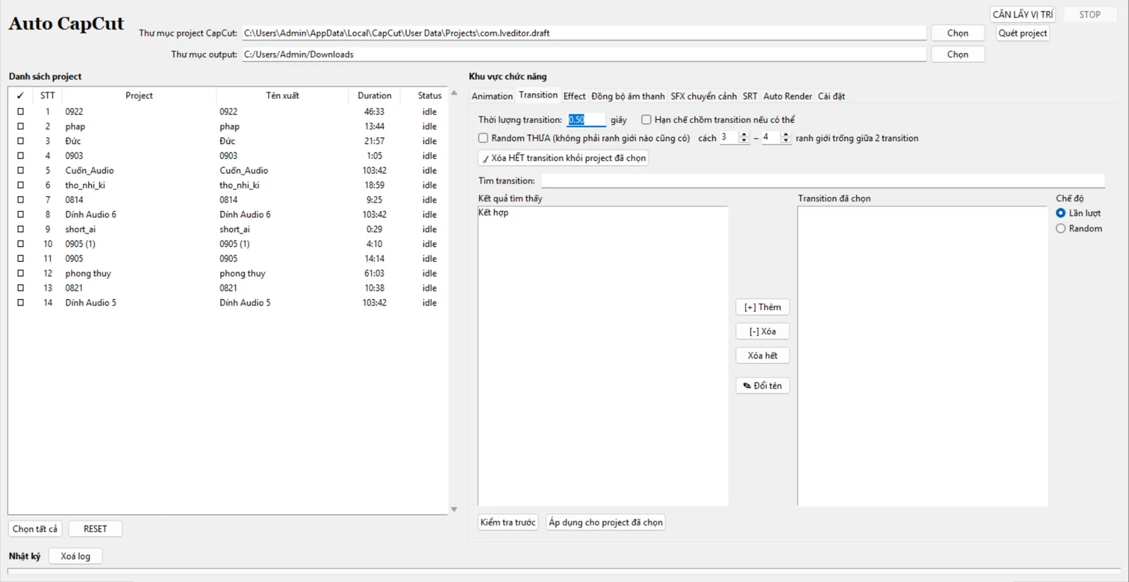Enable Hạn chế chồm transition checkbox
1129x582 pixels.
(x=646, y=120)
